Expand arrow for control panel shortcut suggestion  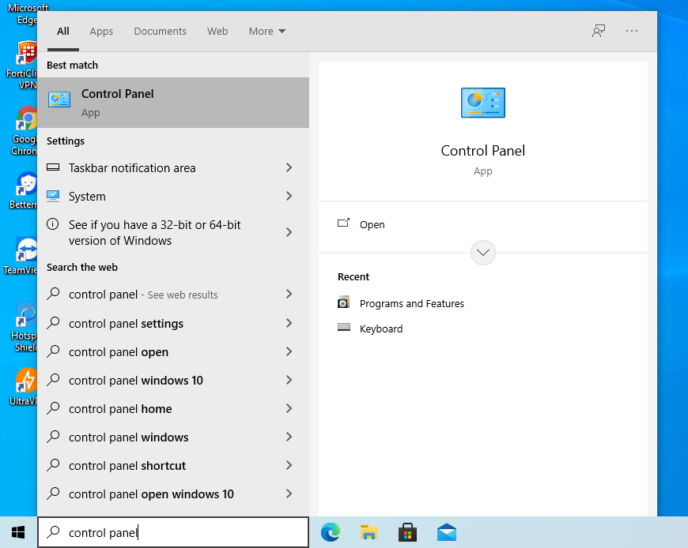289,465
